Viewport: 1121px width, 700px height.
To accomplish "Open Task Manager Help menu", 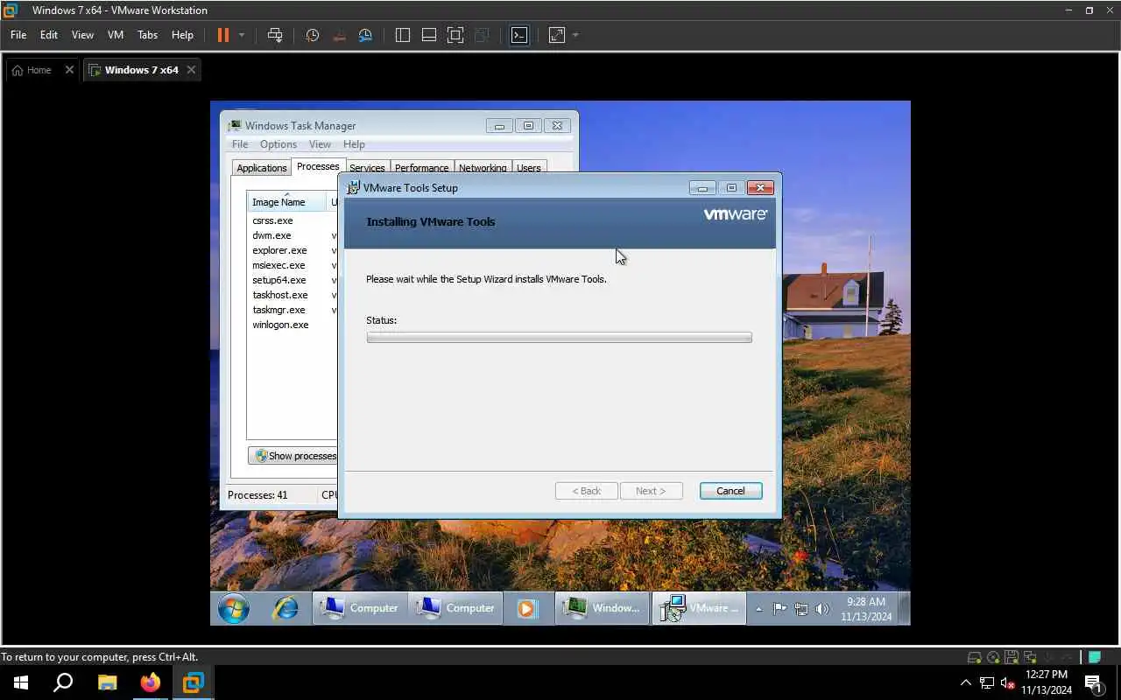I will pos(354,144).
